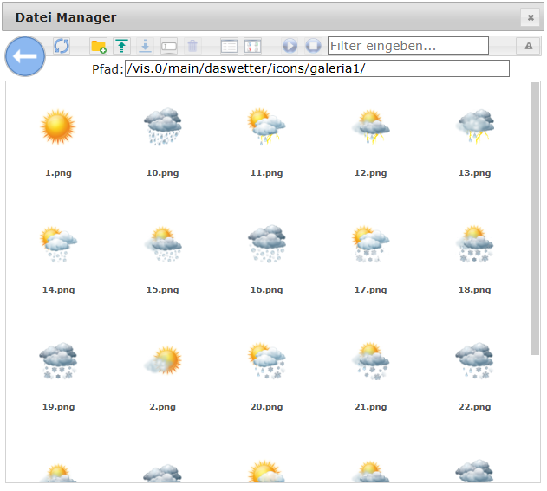Click the 13.png file name label
The height and width of the screenshot is (491, 547).
474,173
